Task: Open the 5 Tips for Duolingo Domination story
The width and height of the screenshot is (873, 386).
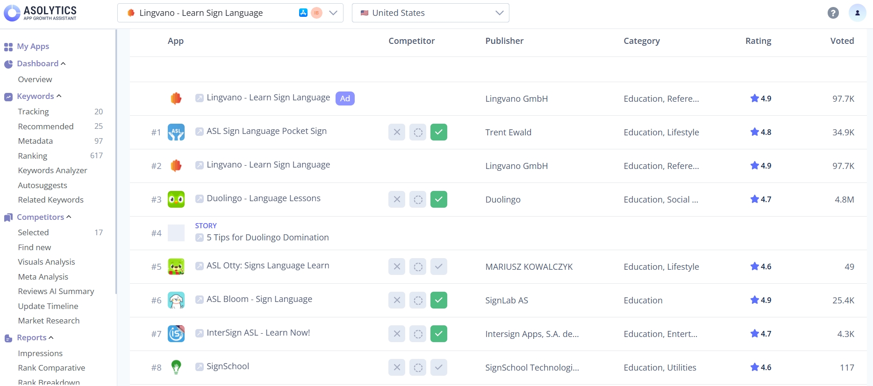Action: pos(267,238)
